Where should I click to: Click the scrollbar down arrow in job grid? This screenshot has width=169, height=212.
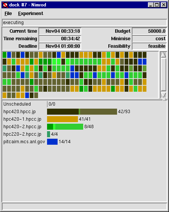[164, 94]
